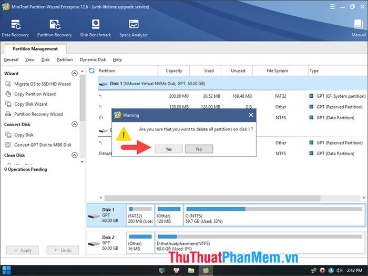368x276 pixels.
Task: Click the red network-tree taskbar icon
Action: 177,270
